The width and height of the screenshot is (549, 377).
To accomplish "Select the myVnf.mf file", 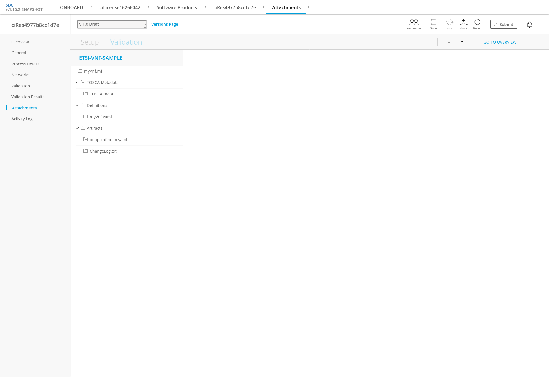I will pyautogui.click(x=93, y=71).
